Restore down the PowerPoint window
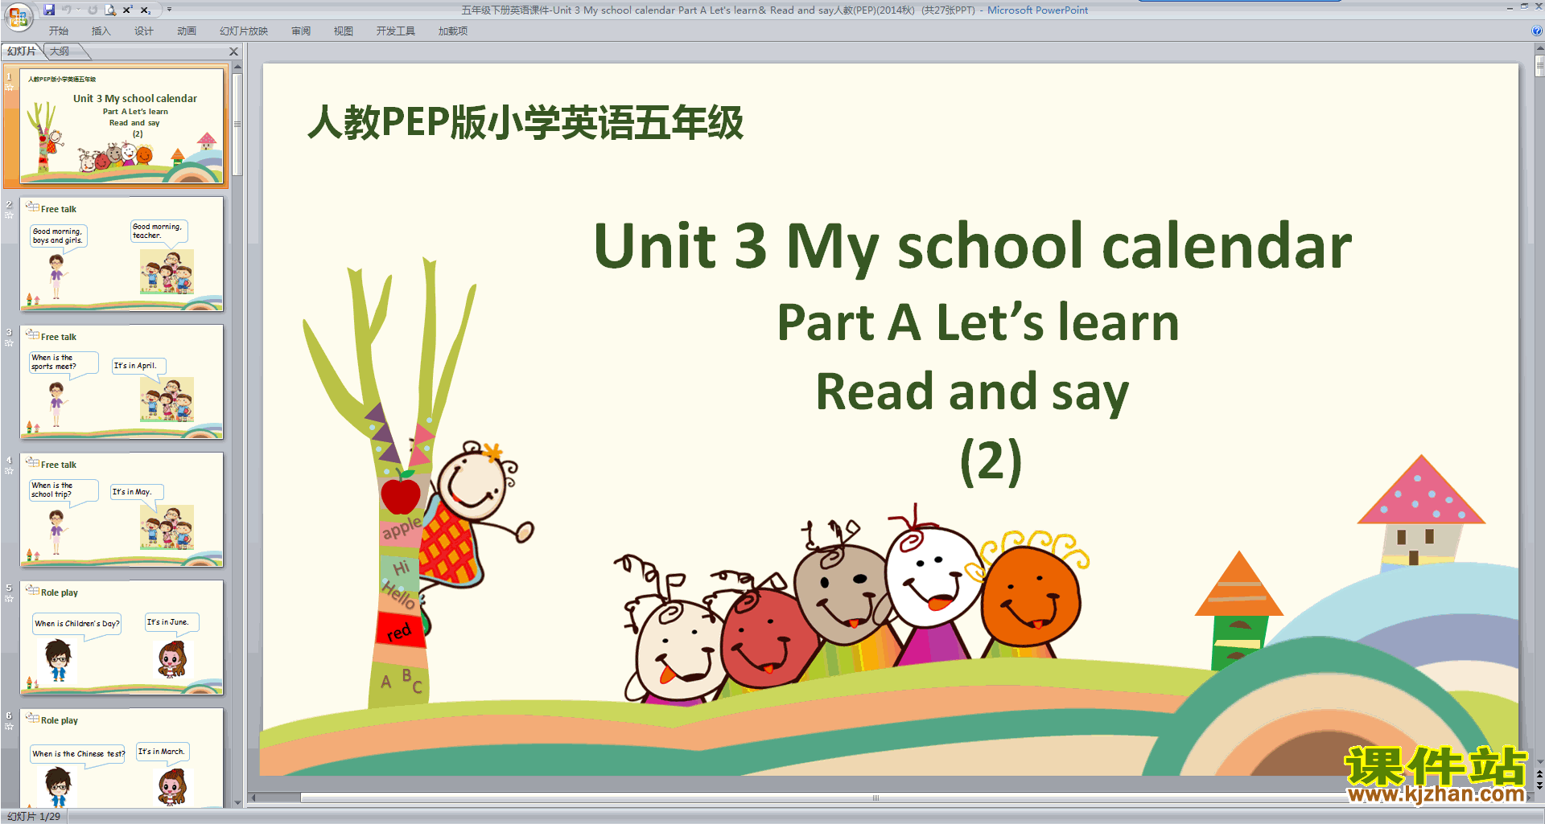Viewport: 1545px width, 824px height. [1524, 6]
